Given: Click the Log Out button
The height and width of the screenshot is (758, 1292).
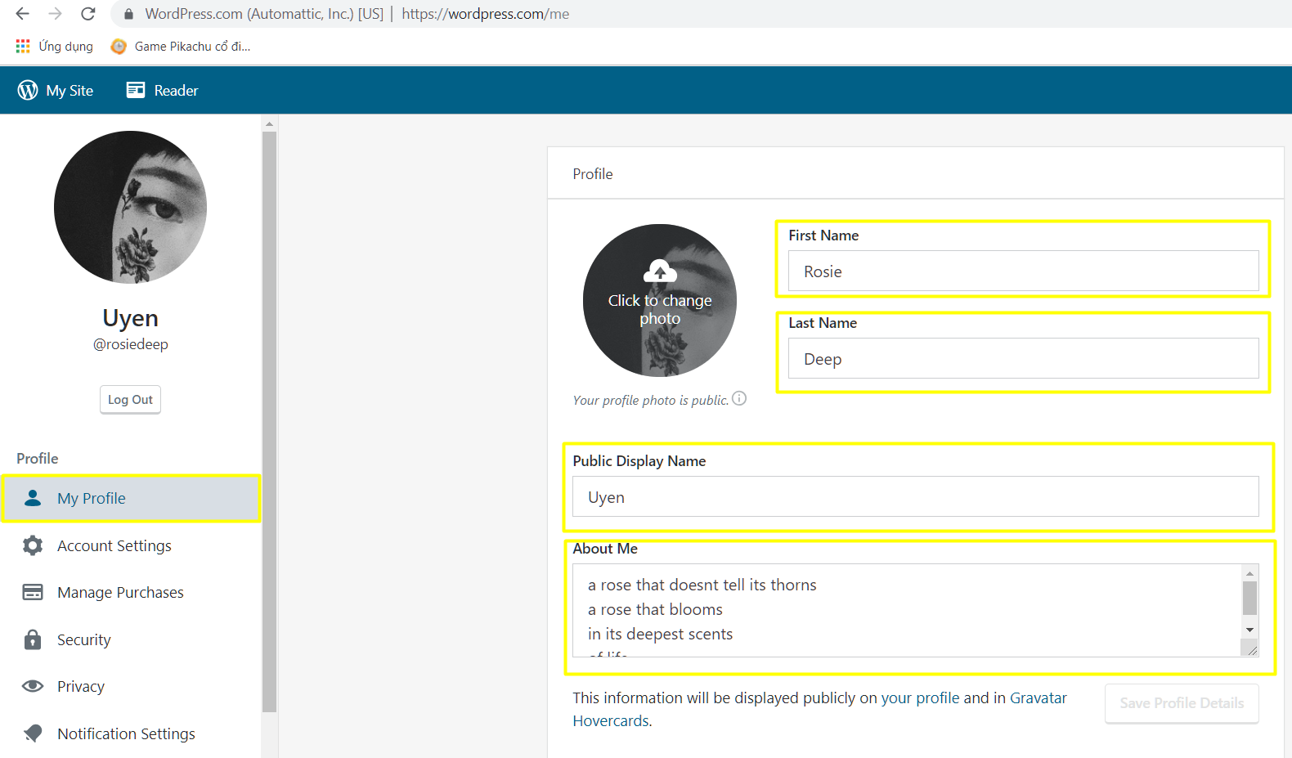Looking at the screenshot, I should 130,400.
